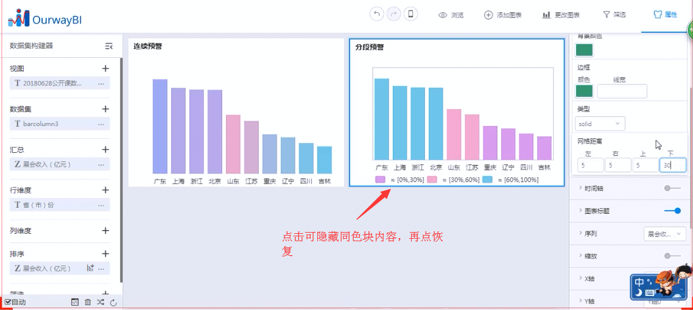Screen dimensions: 693x310
Task: Open the 属性 properties tab
Action: pos(665,15)
